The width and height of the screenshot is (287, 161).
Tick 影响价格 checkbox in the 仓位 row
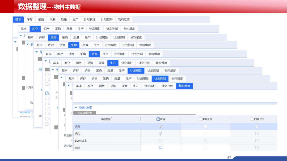[x=205, y=133]
